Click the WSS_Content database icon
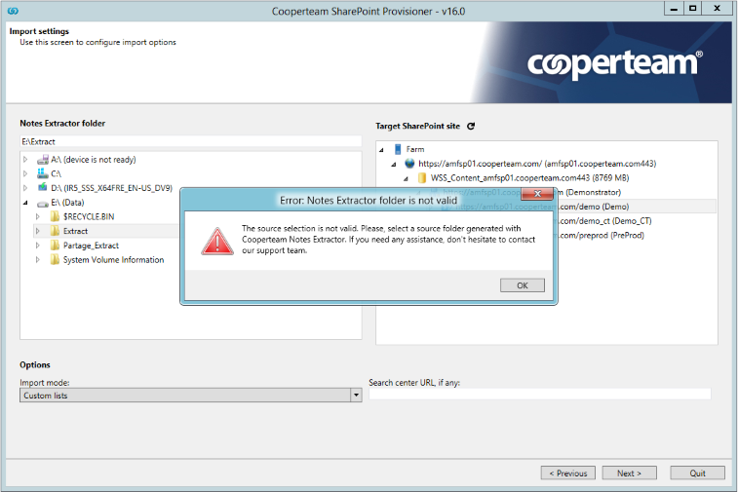The height and width of the screenshot is (492, 738). (x=422, y=177)
